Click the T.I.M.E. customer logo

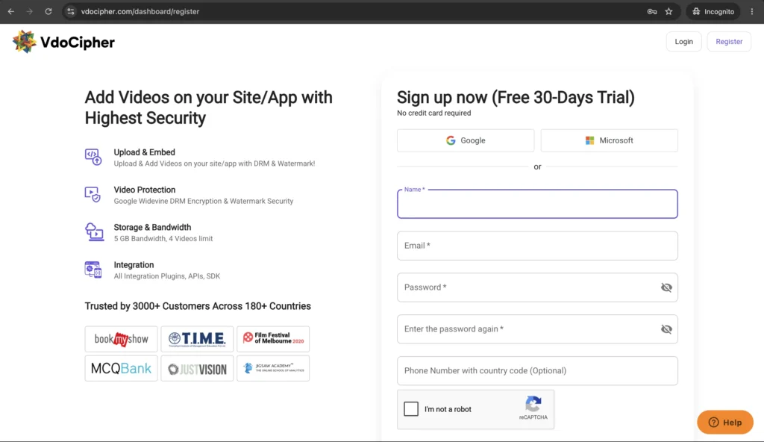coord(197,339)
